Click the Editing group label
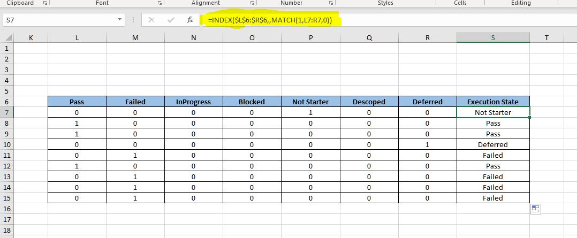The height and width of the screenshot is (238, 577). coord(521,3)
